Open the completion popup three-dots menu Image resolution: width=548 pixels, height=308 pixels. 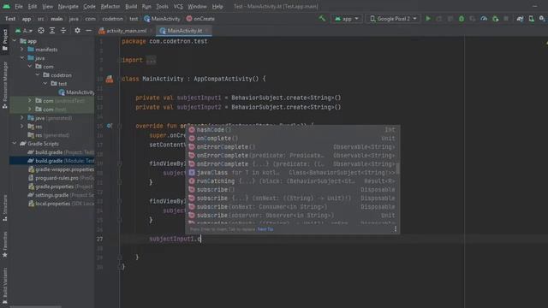coord(396,229)
